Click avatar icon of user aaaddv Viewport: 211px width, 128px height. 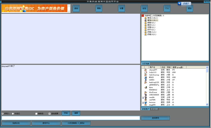pos(146,97)
